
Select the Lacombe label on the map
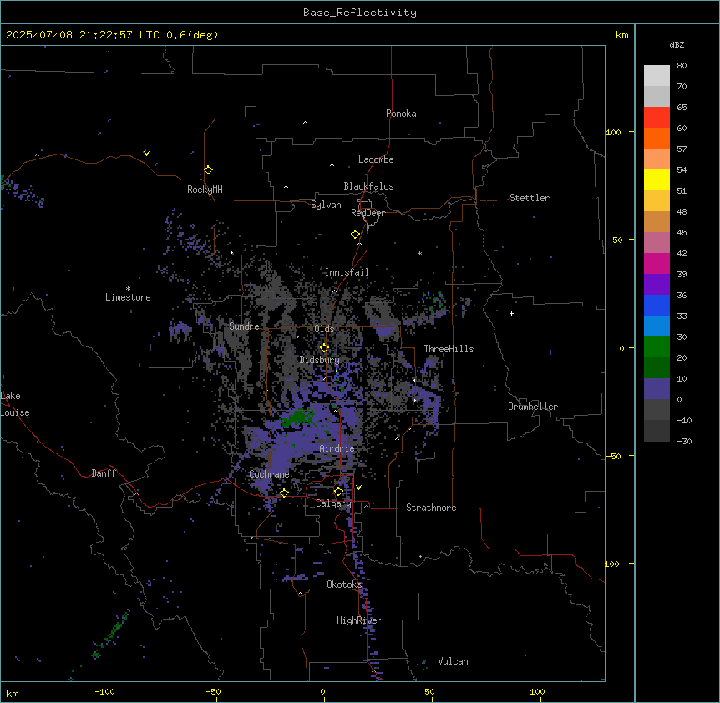(376, 159)
